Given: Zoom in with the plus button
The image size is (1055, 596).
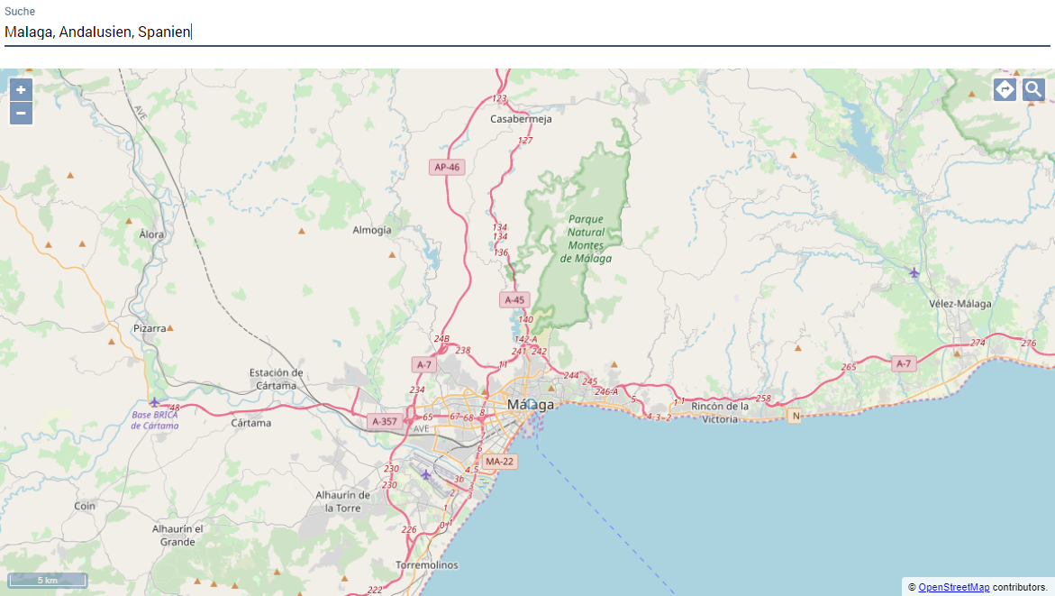Looking at the screenshot, I should (x=21, y=90).
